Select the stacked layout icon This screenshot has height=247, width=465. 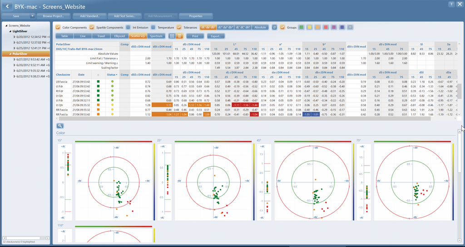pyautogui.click(x=179, y=36)
